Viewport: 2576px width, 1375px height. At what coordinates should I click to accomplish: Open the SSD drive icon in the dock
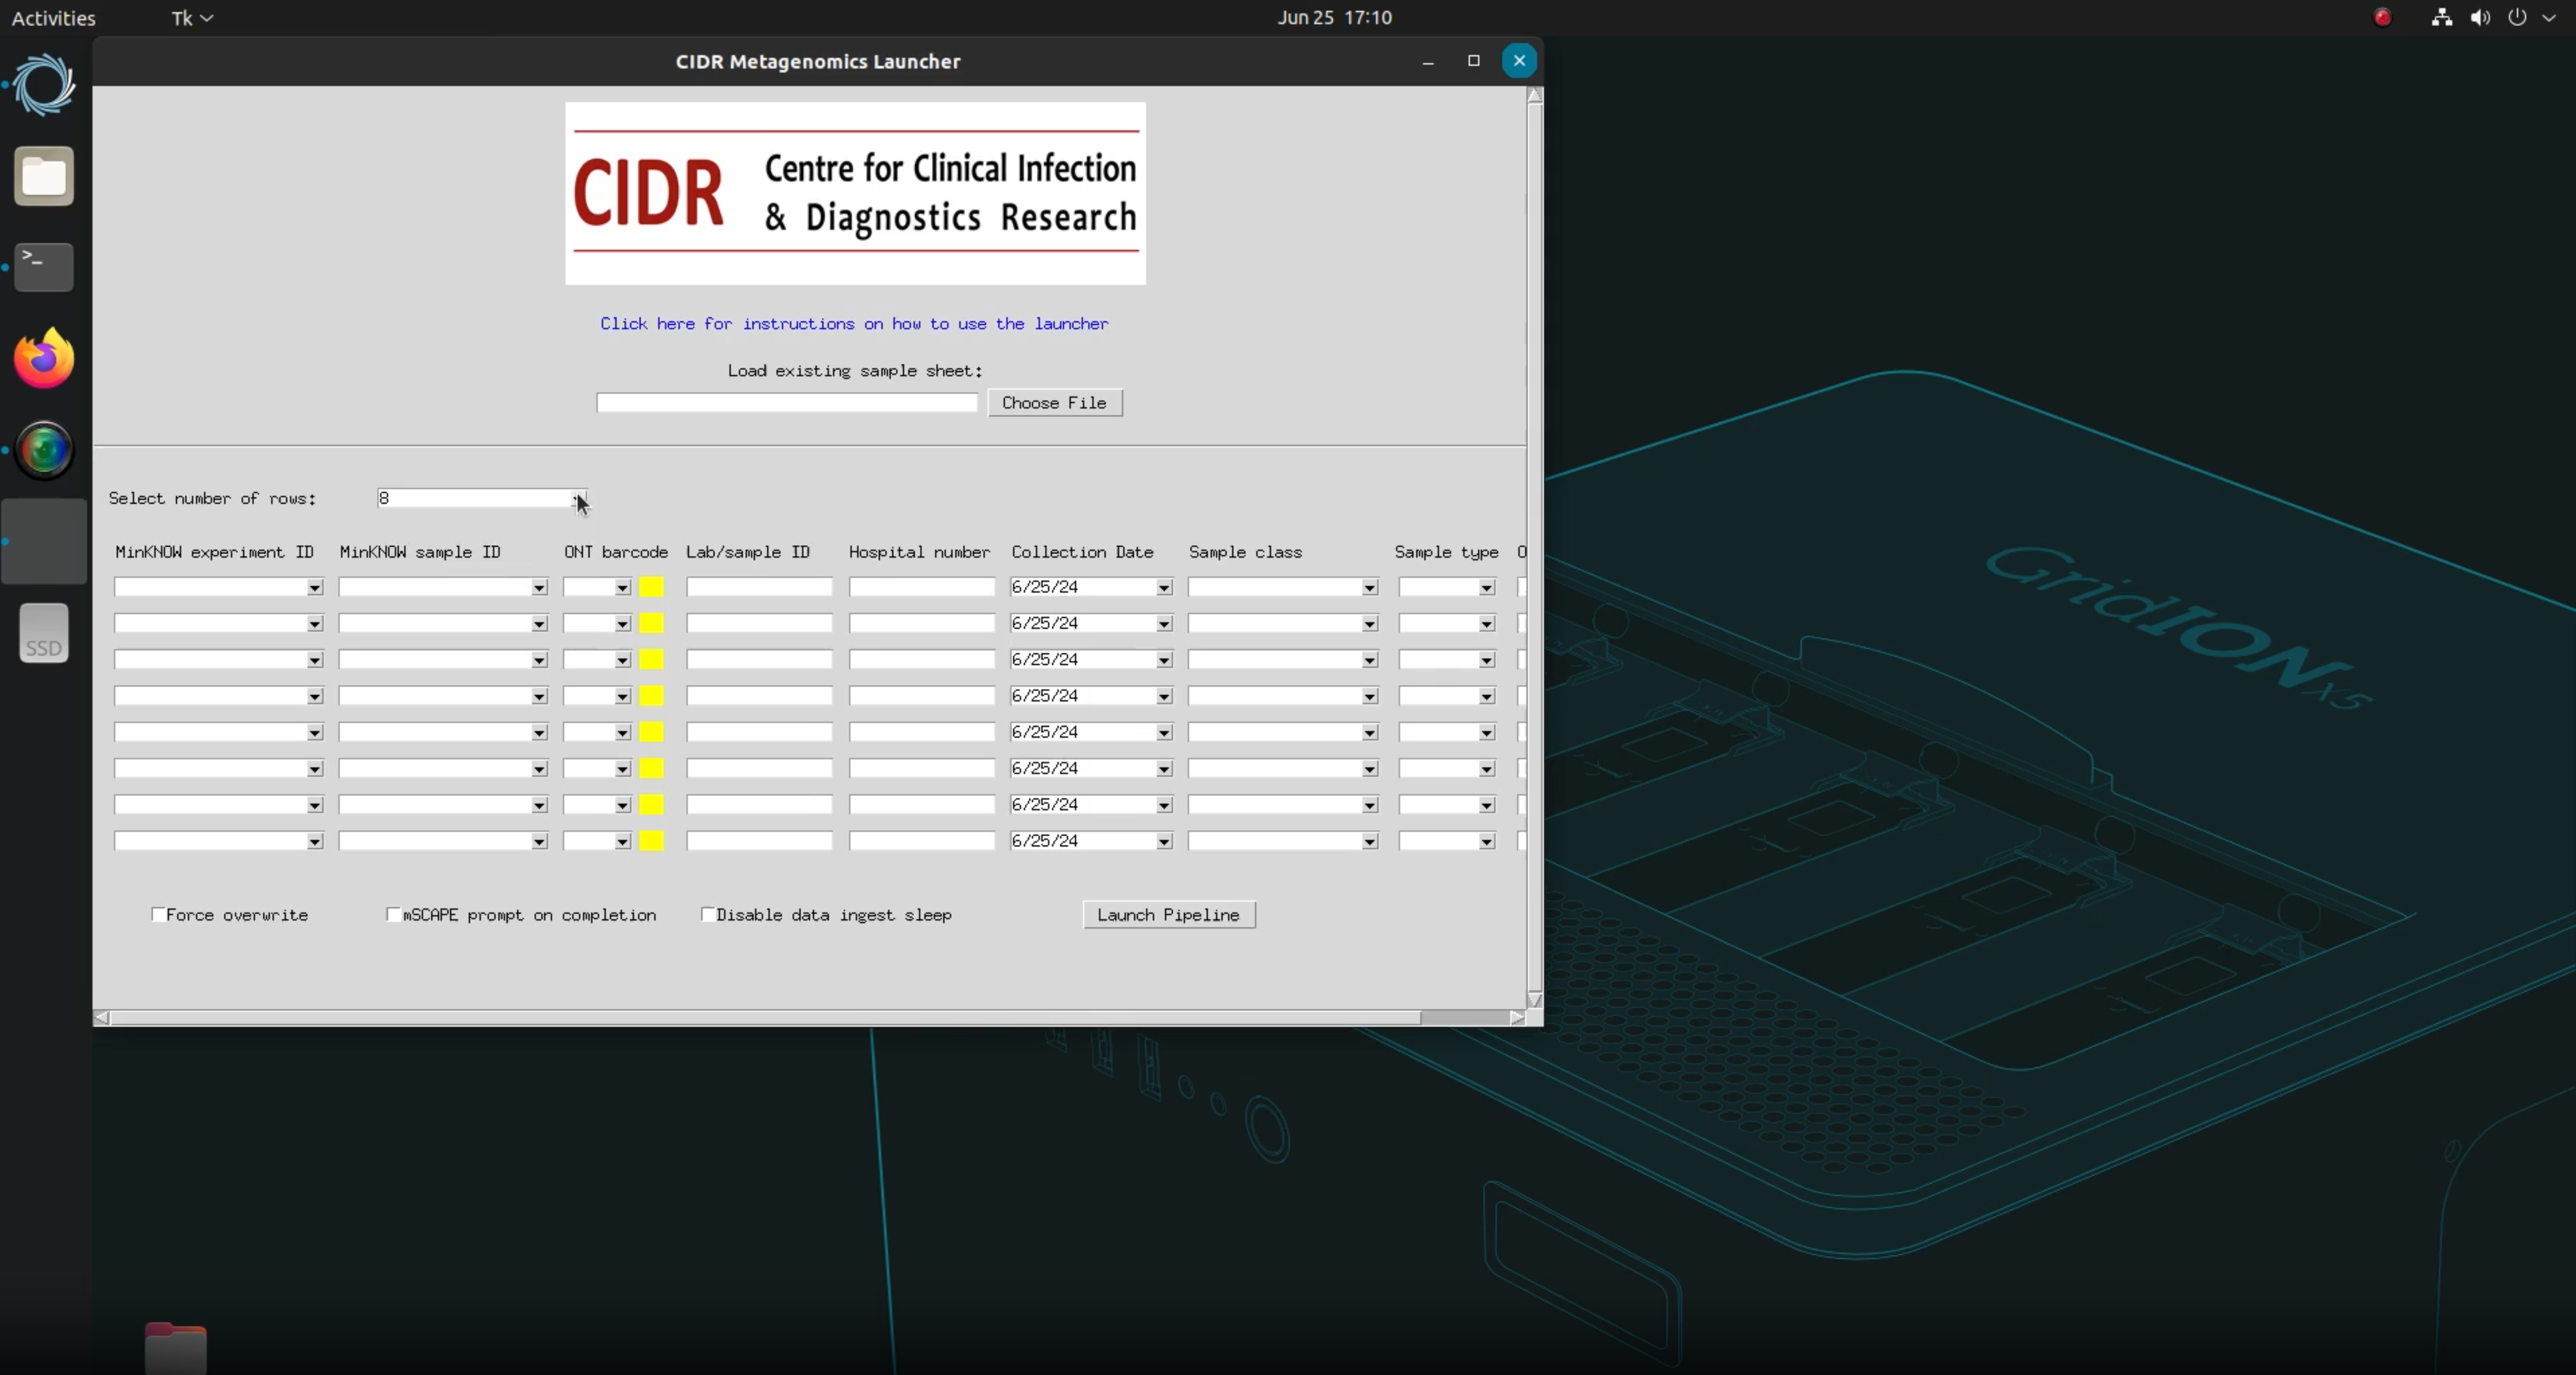[44, 633]
